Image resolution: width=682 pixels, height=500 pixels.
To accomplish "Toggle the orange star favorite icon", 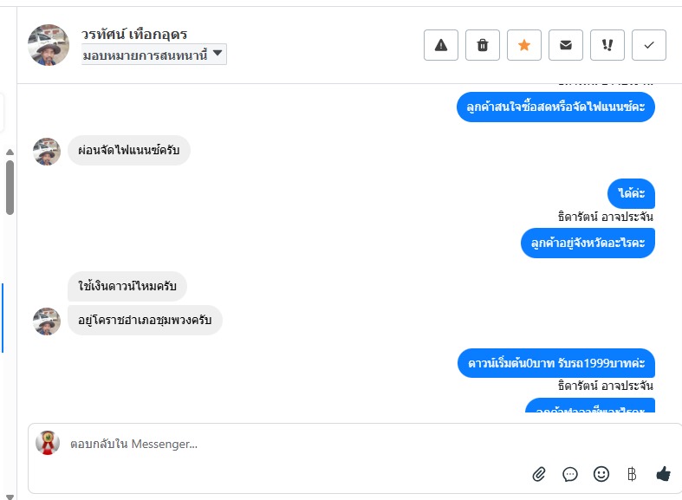I will (x=523, y=45).
